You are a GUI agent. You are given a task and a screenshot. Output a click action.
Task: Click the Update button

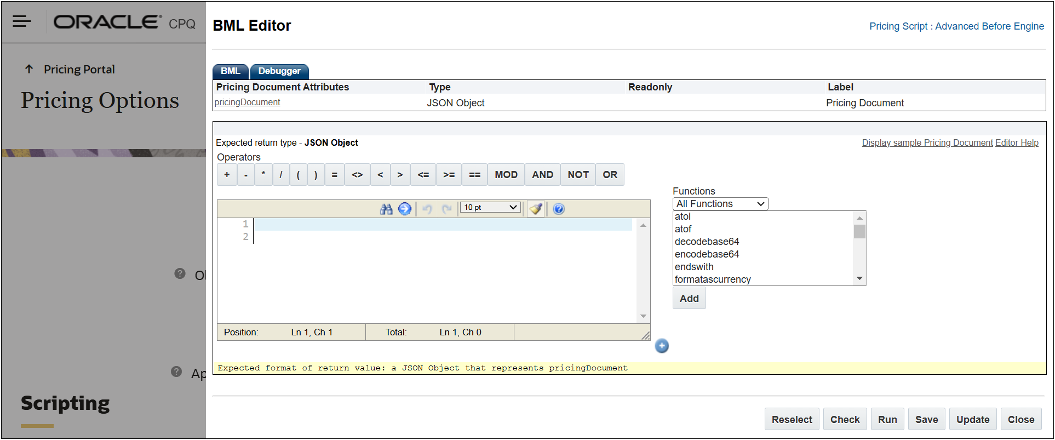[x=973, y=420]
